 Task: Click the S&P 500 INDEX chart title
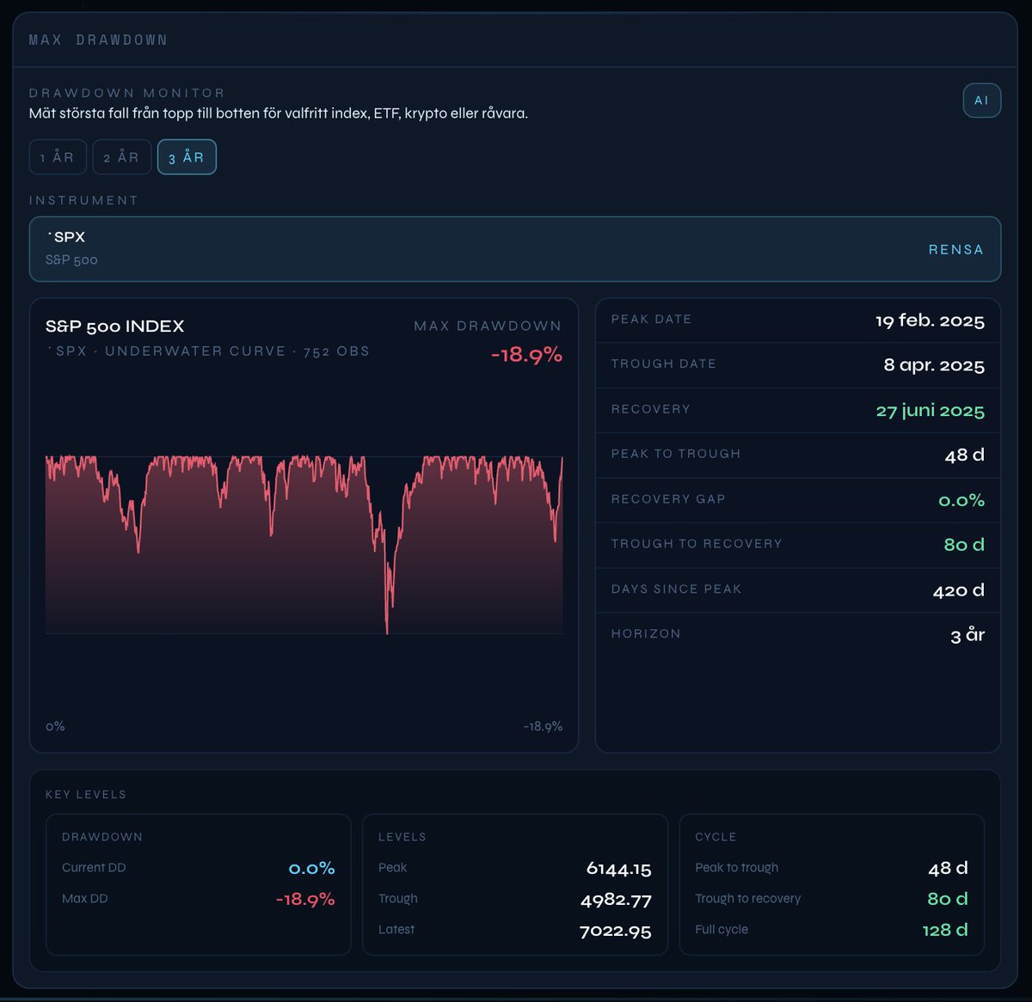115,326
